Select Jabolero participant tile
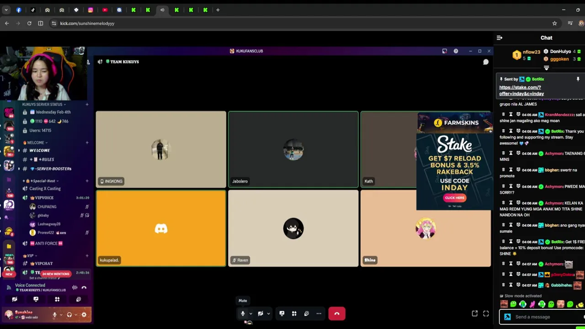 click(293, 149)
